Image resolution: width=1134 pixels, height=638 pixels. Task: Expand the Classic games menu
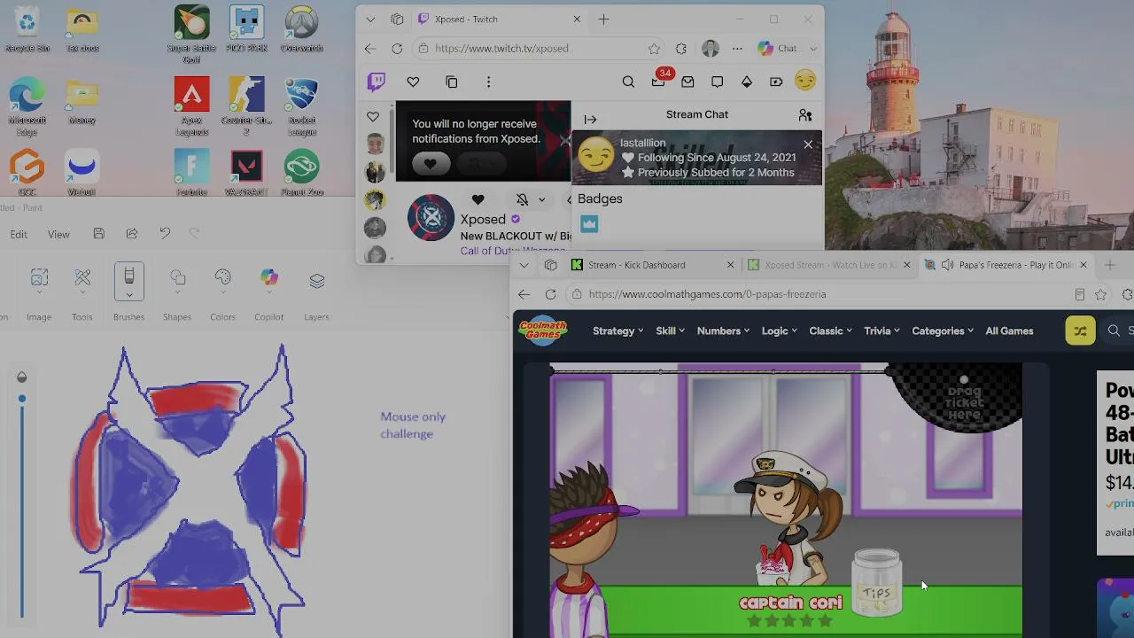click(x=830, y=331)
